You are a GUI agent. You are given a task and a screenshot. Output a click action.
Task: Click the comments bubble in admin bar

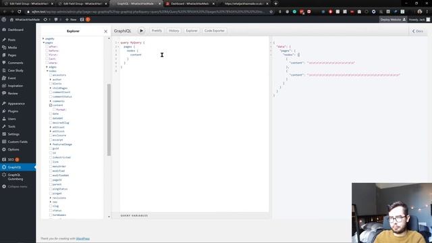pos(56,20)
